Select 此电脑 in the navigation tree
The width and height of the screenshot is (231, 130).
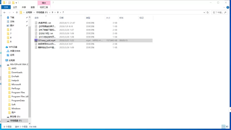point(12,60)
